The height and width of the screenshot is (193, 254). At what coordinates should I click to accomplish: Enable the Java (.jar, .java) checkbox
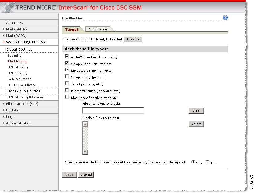[67, 83]
